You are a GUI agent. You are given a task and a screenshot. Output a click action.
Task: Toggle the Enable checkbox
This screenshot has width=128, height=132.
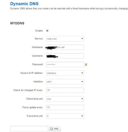[47, 31]
